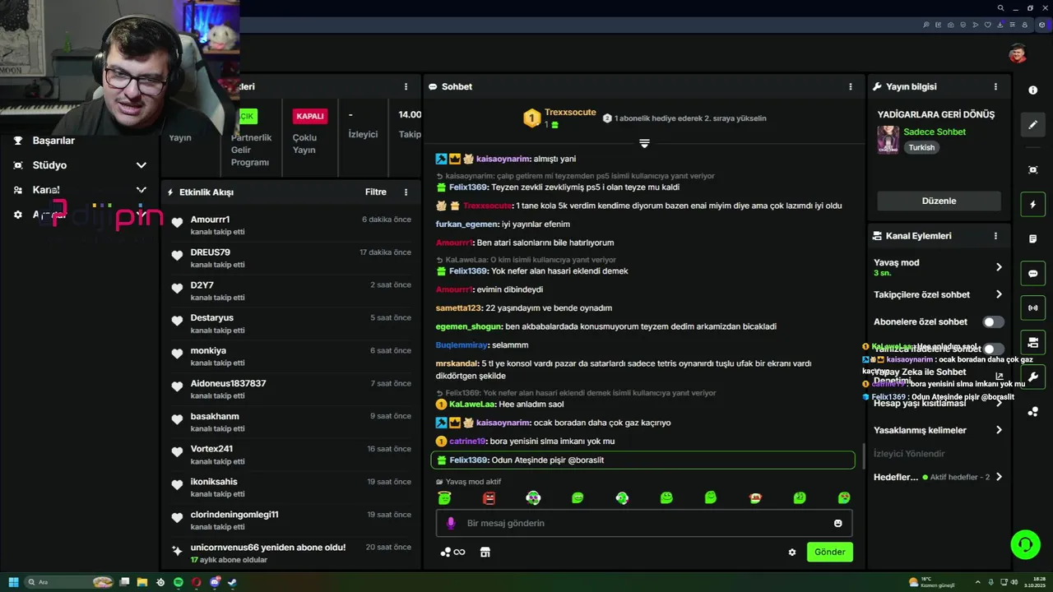Open chat settings gear icon
This screenshot has height=592, width=1053.
[x=792, y=553]
